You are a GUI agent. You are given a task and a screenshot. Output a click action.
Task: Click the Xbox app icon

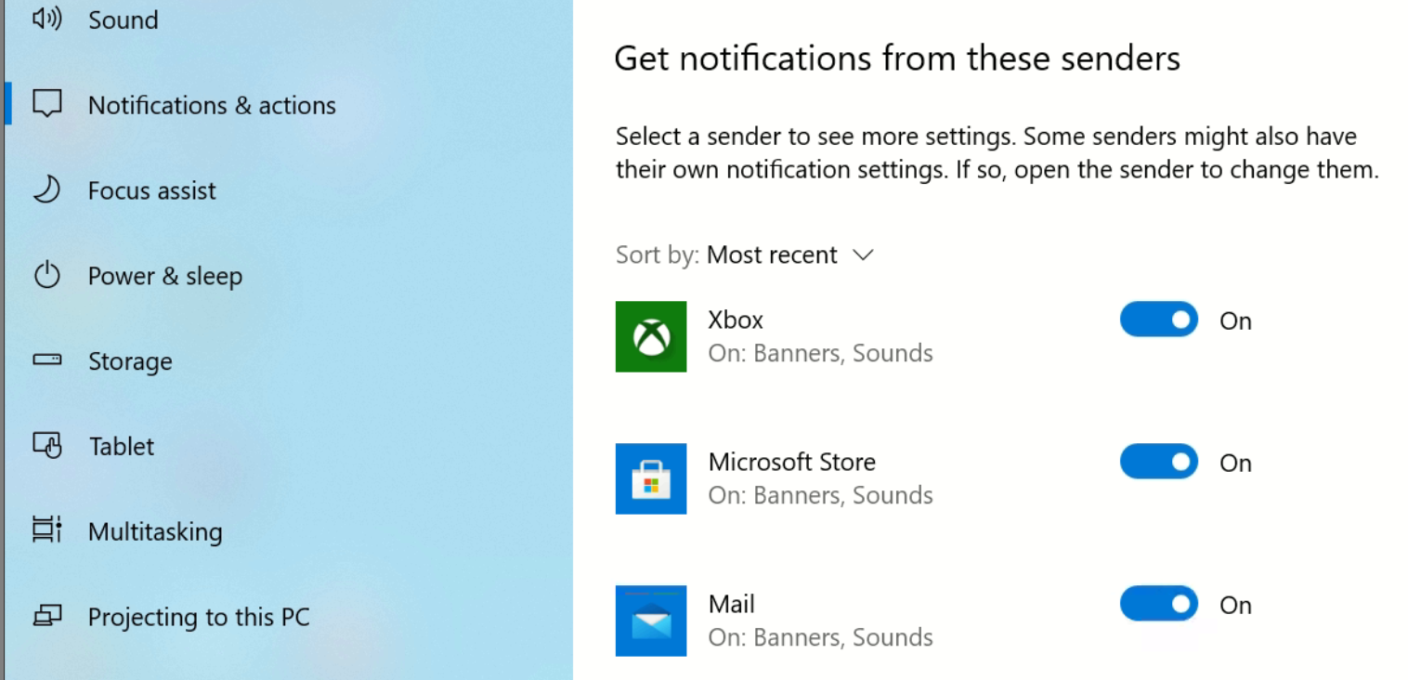650,336
